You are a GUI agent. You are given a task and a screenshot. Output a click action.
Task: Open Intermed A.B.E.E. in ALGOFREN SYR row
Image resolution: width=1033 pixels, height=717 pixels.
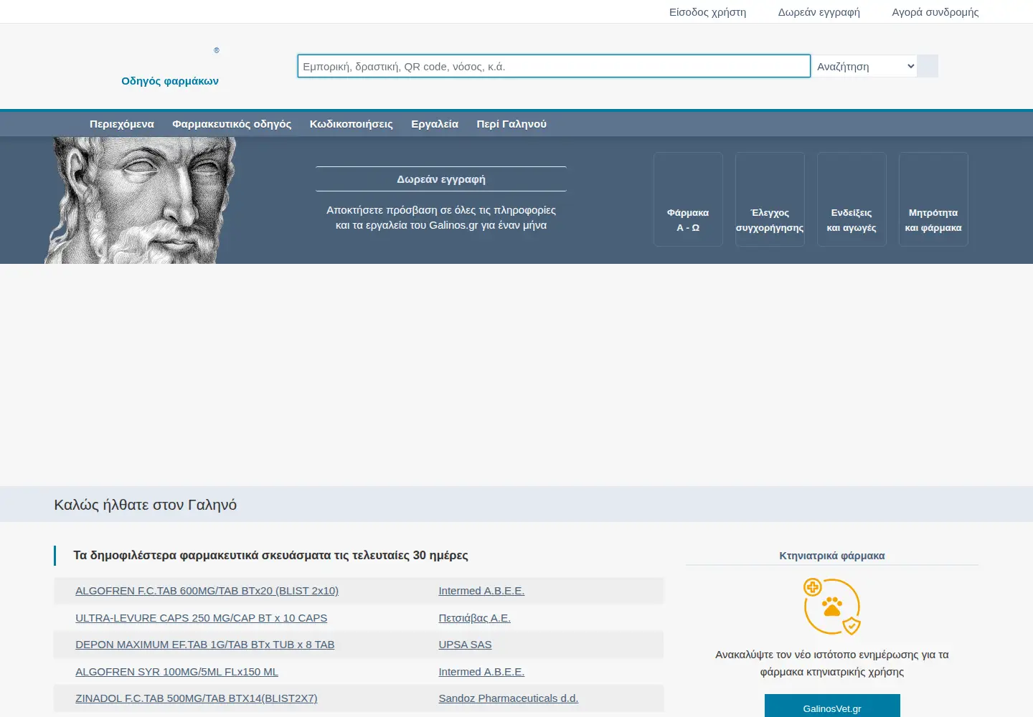click(481, 672)
